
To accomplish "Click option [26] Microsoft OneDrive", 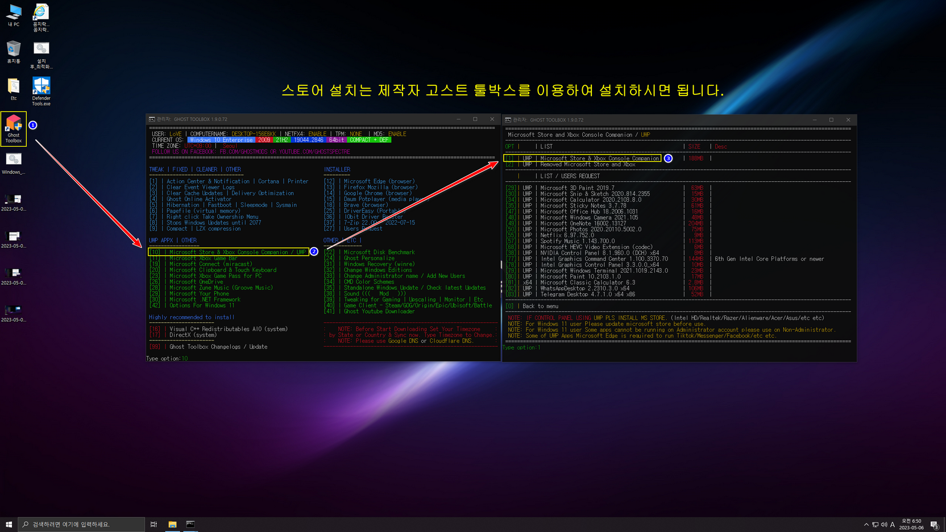I will click(186, 281).
